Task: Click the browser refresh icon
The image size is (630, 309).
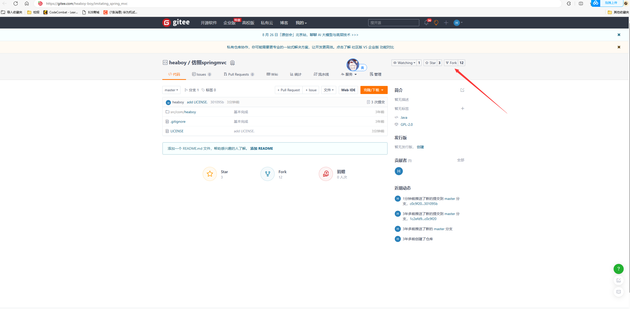Action: click(x=16, y=4)
